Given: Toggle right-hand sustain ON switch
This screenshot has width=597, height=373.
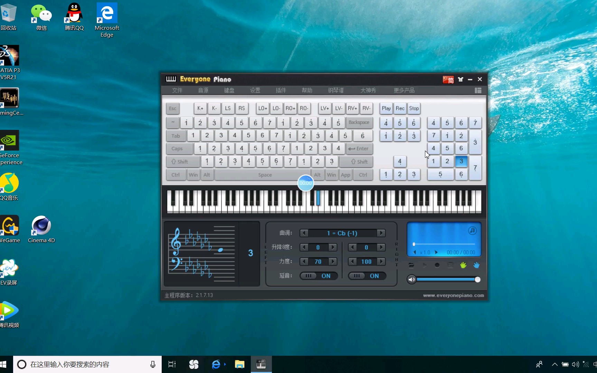Looking at the screenshot, I should click(367, 276).
